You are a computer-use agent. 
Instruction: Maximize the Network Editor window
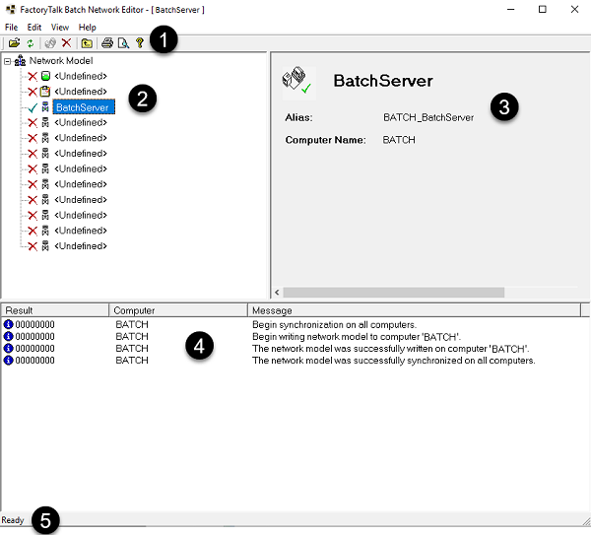pyautogui.click(x=543, y=10)
